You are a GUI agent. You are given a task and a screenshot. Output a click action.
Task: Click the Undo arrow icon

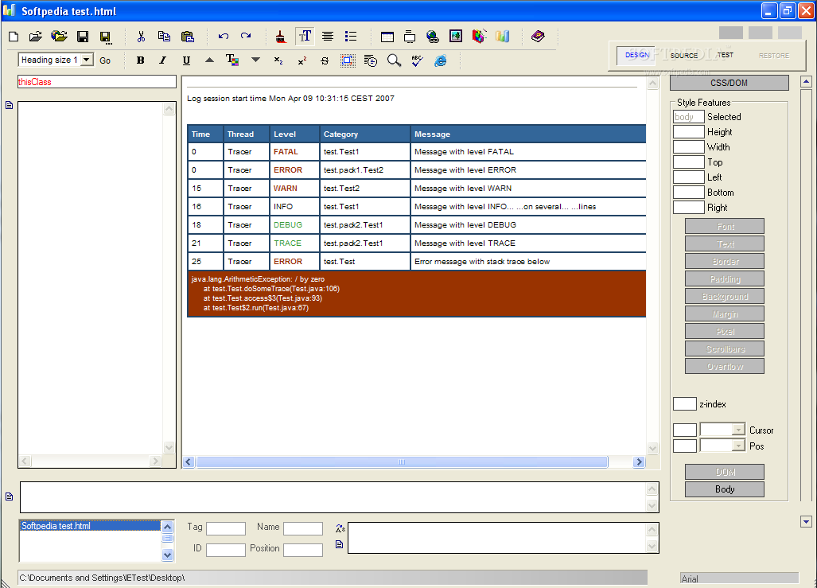click(224, 37)
